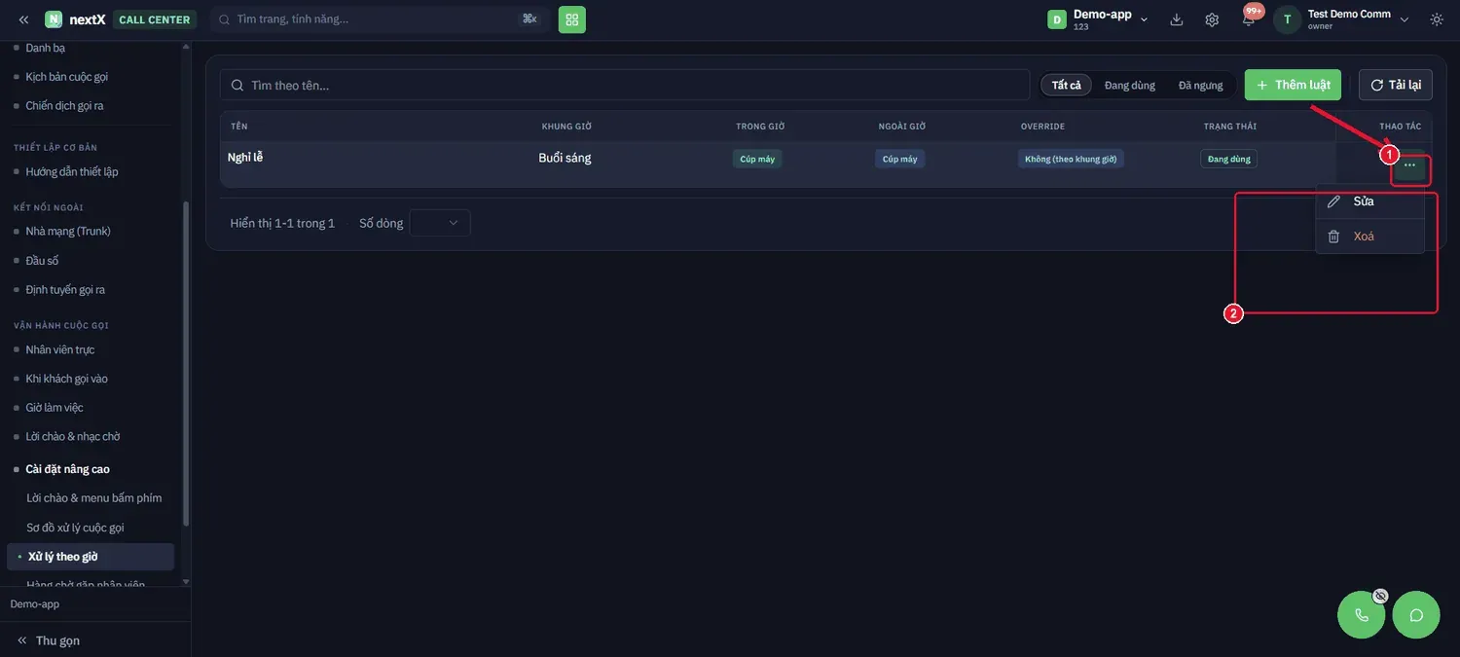Image resolution: width=1460 pixels, height=657 pixels.
Task: Open notifications bell with 99+ badge
Action: click(1249, 19)
